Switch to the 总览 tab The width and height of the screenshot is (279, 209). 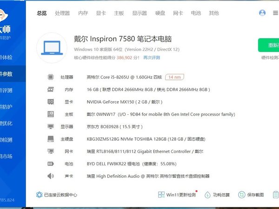[x=42, y=13]
